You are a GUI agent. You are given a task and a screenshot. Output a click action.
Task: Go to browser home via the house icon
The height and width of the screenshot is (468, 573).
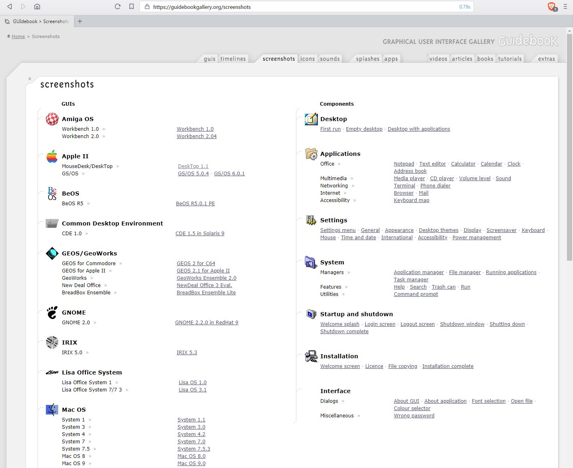click(x=37, y=6)
